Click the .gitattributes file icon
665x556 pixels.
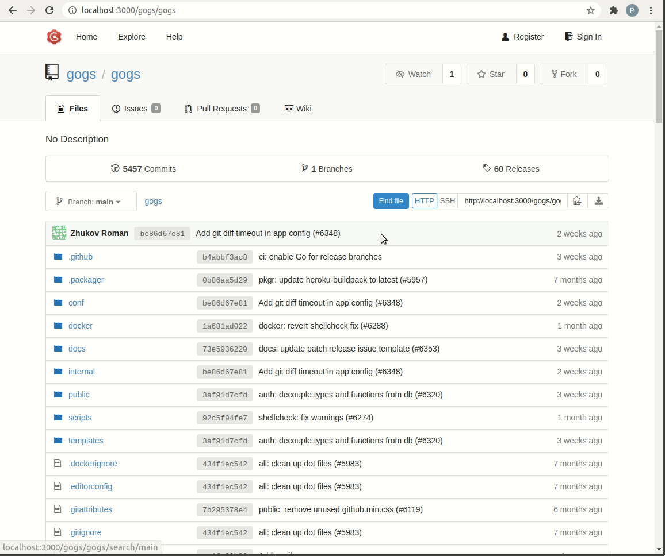[58, 509]
